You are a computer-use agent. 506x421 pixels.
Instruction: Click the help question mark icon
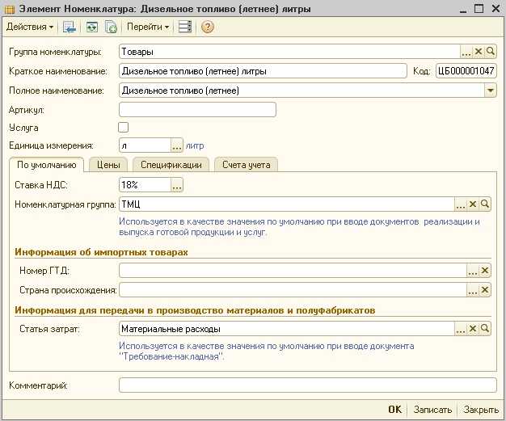pyautogui.click(x=207, y=27)
